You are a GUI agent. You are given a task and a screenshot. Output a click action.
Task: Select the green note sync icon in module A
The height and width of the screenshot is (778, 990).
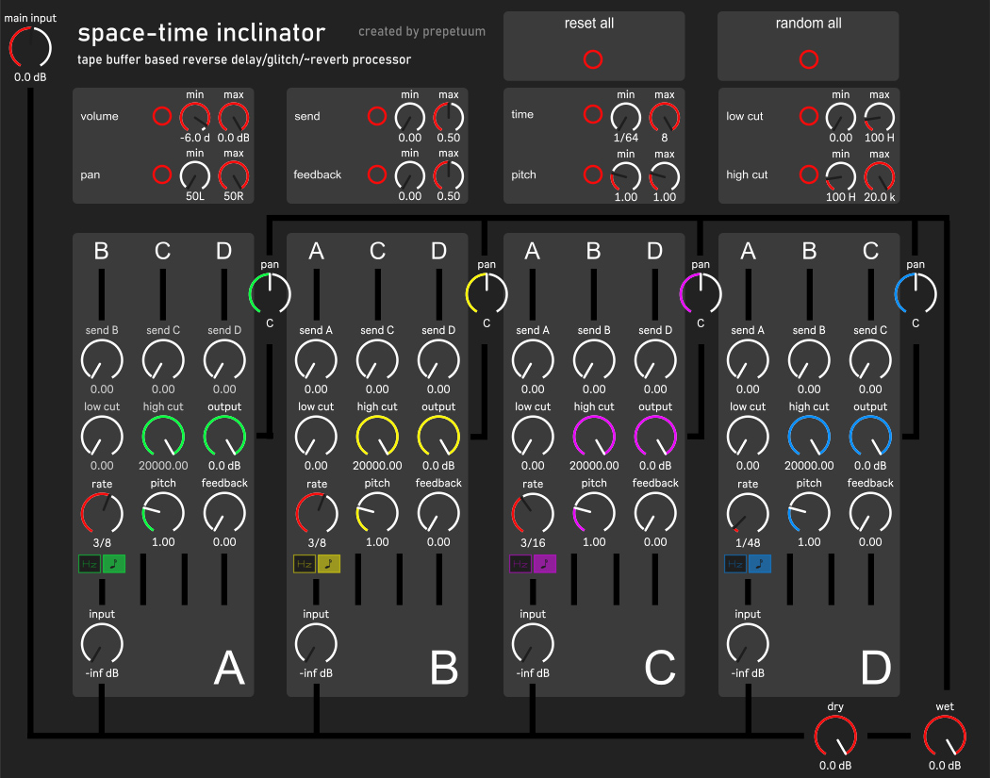[113, 564]
